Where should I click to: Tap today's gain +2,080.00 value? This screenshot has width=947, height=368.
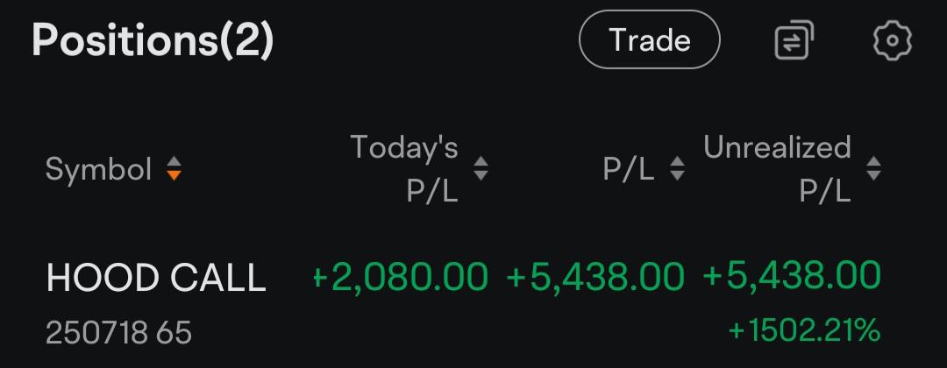[x=399, y=276]
